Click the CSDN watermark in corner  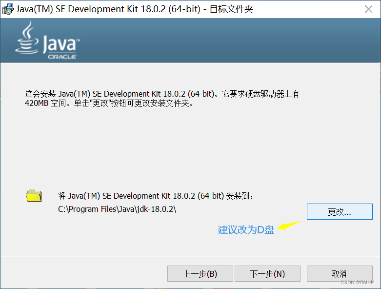[x=357, y=283]
